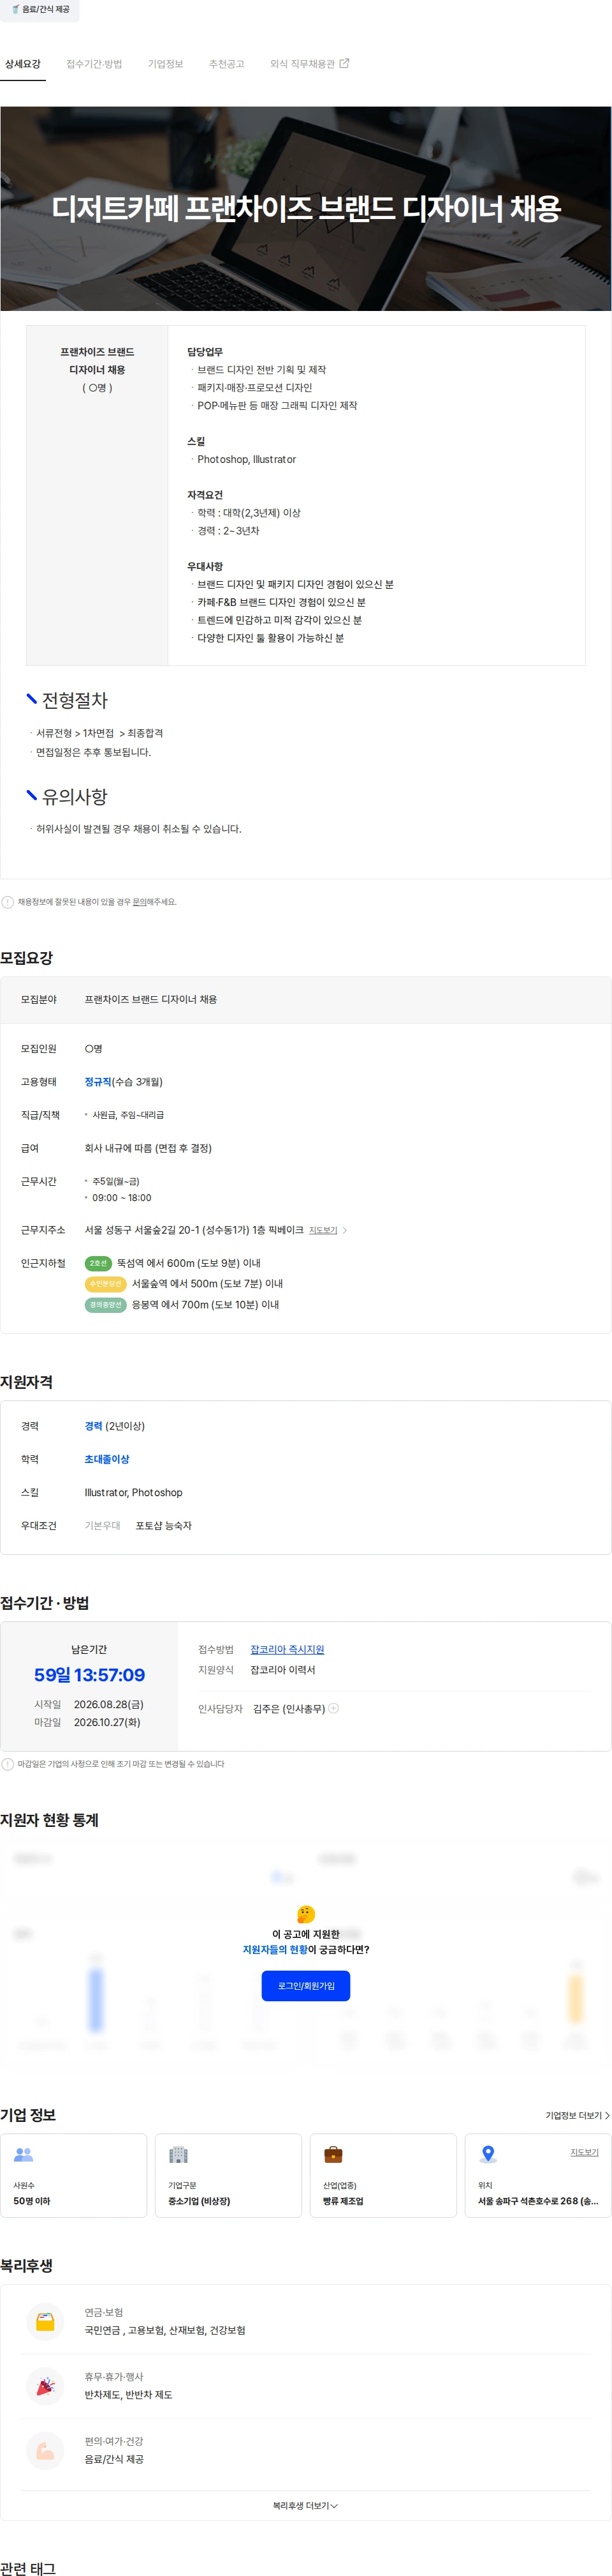Viewport: 612px width, 2576px height.
Task: Click the map pin icon on the 위치 card
Action: [x=488, y=2154]
